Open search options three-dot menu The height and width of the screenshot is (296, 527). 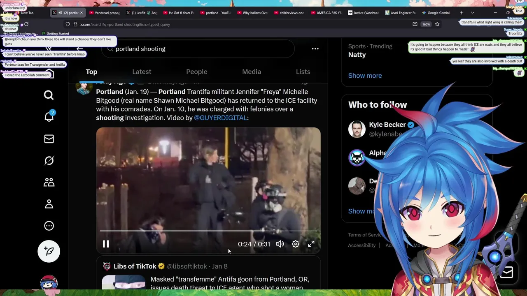pos(315,49)
